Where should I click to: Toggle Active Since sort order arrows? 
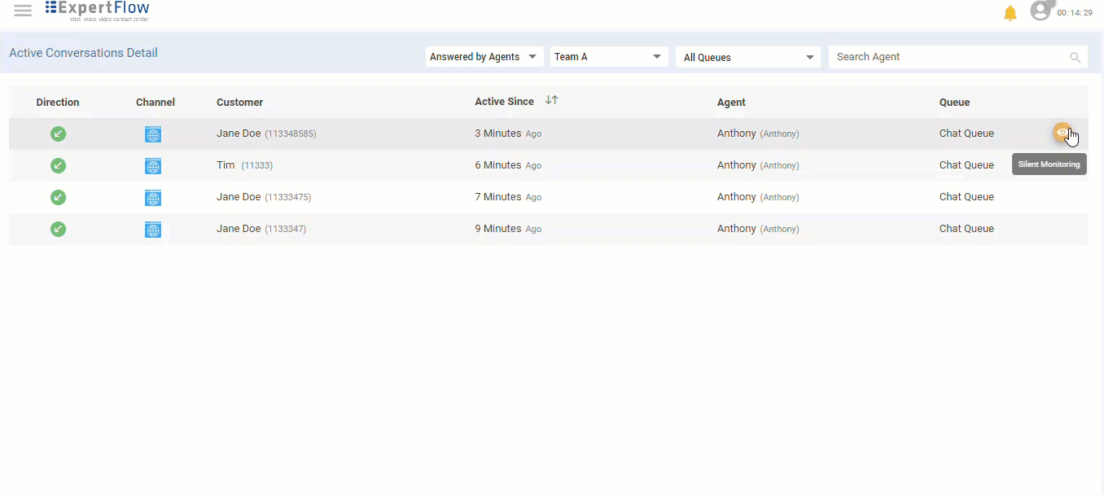551,101
